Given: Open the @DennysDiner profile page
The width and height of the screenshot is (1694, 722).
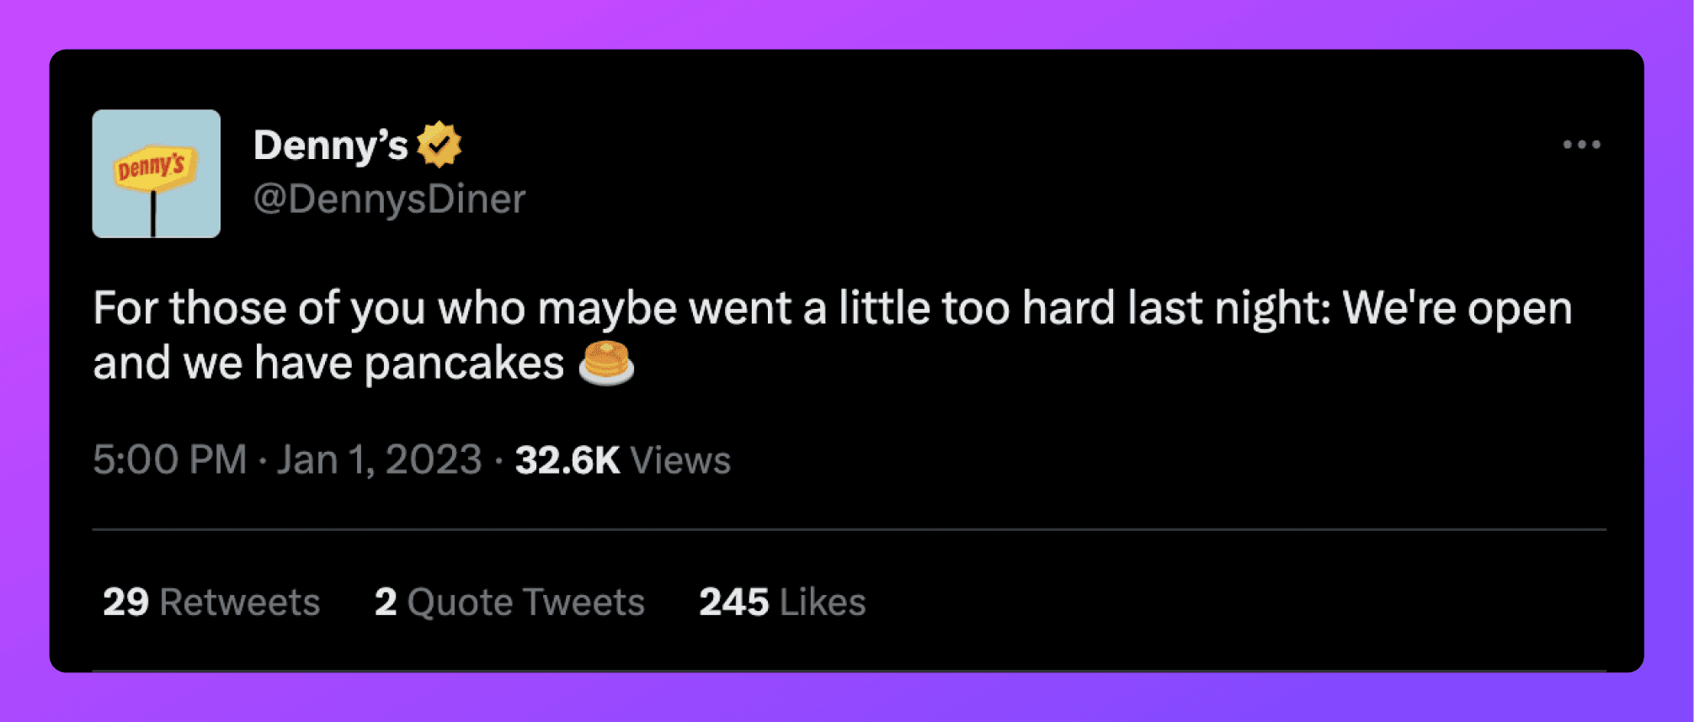Looking at the screenshot, I should point(389,199).
